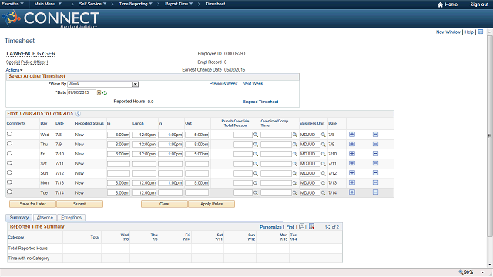Go to Next Week link
This screenshot has width=493, height=277.
point(253,84)
